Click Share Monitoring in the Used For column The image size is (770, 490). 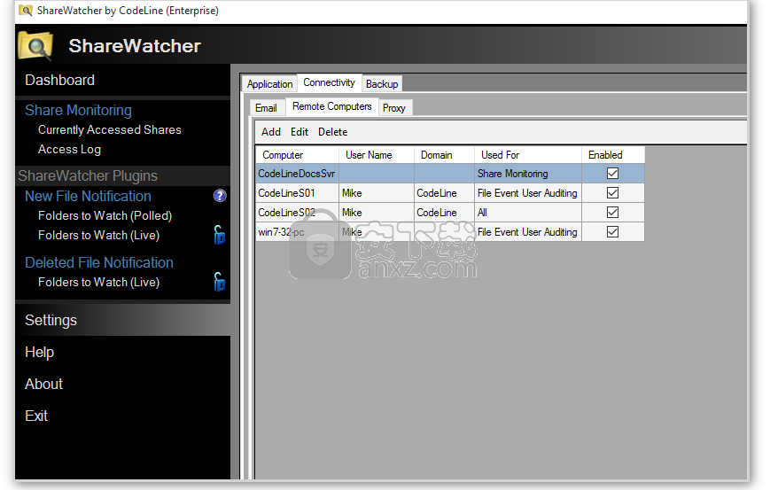tap(528, 174)
